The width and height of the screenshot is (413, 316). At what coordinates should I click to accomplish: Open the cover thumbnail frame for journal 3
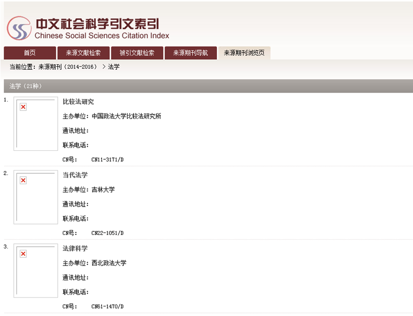tap(36, 271)
